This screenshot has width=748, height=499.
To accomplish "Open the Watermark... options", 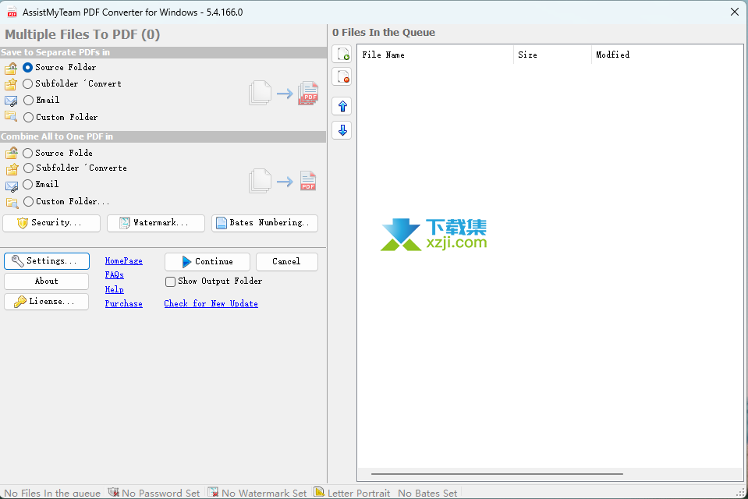I will 156,223.
